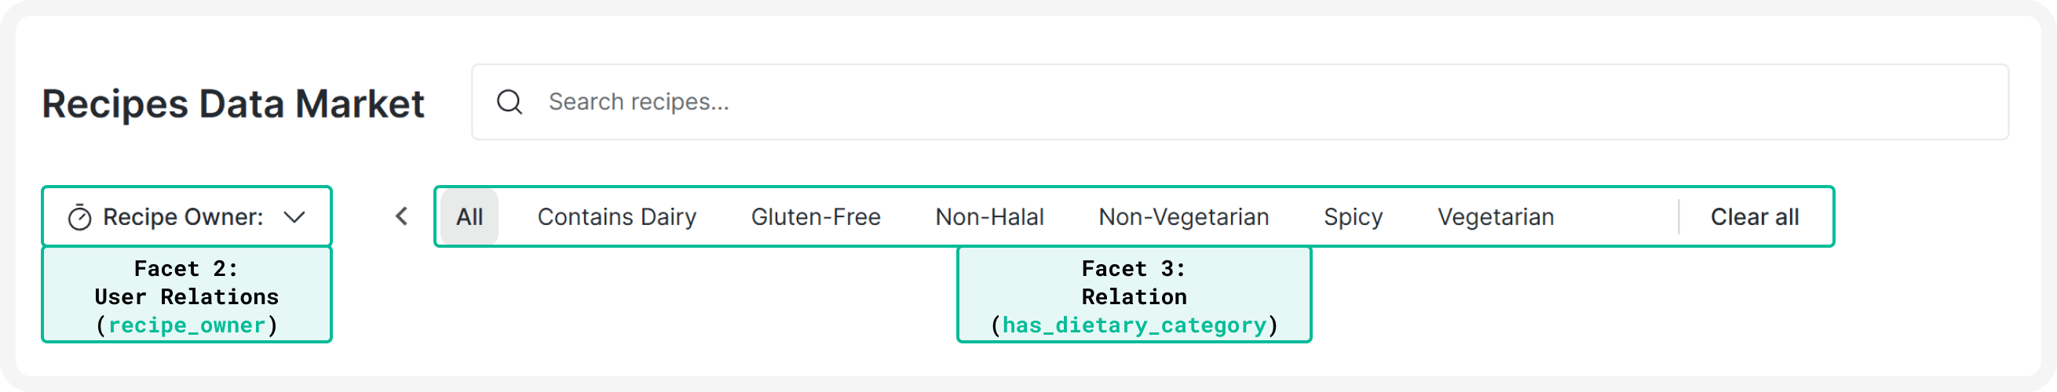The width and height of the screenshot is (2057, 392).
Task: Click the magnifying glass search icon
Action: (x=510, y=102)
